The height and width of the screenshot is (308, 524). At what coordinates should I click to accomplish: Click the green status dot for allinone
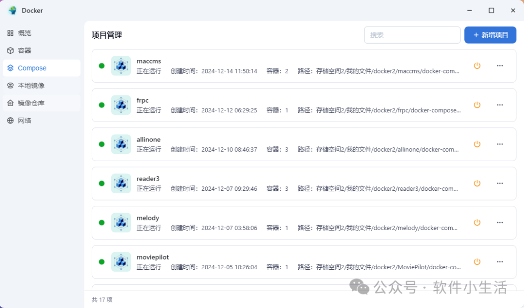point(101,144)
